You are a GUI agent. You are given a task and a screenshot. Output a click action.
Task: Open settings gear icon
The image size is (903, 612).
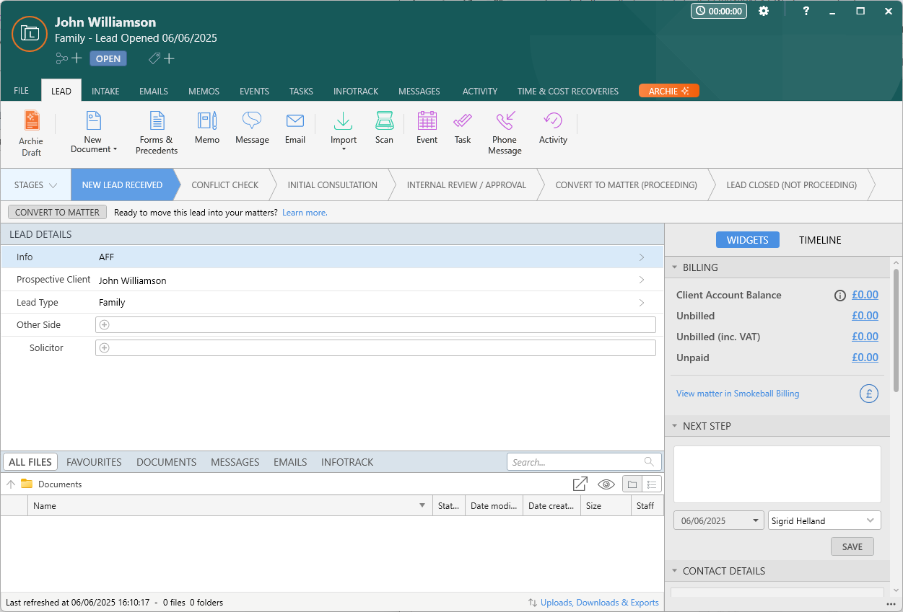(764, 12)
